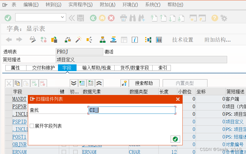Open the 系统(Y) menu
This screenshot has width=246, height=154.
[153, 5]
